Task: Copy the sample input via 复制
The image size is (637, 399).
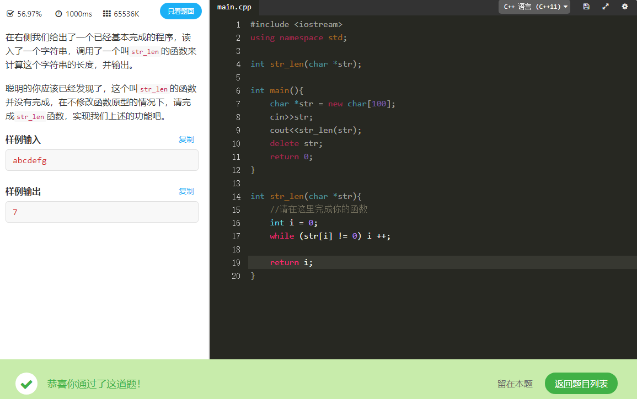Action: [x=186, y=139]
